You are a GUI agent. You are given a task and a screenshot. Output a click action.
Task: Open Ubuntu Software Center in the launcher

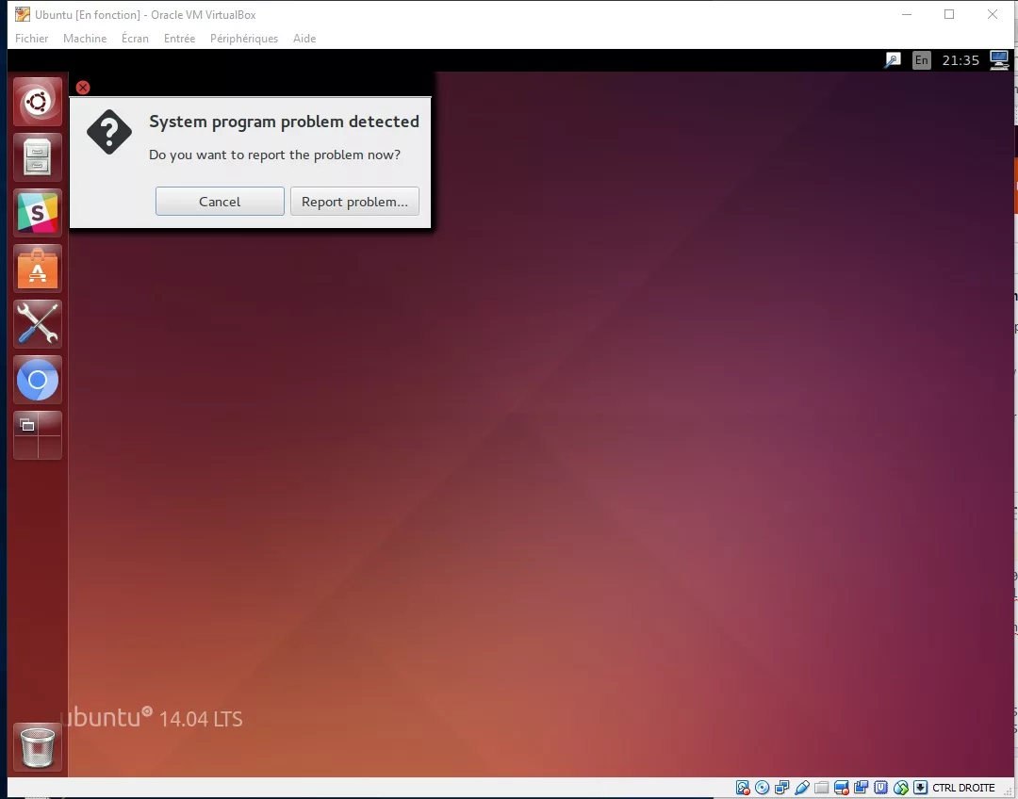click(38, 269)
